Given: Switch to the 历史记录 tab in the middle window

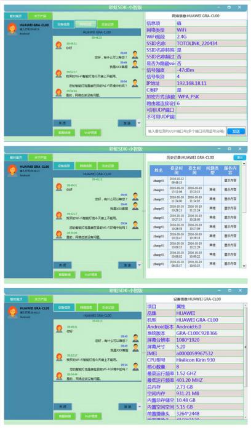Looking at the screenshot, I should point(108,165).
